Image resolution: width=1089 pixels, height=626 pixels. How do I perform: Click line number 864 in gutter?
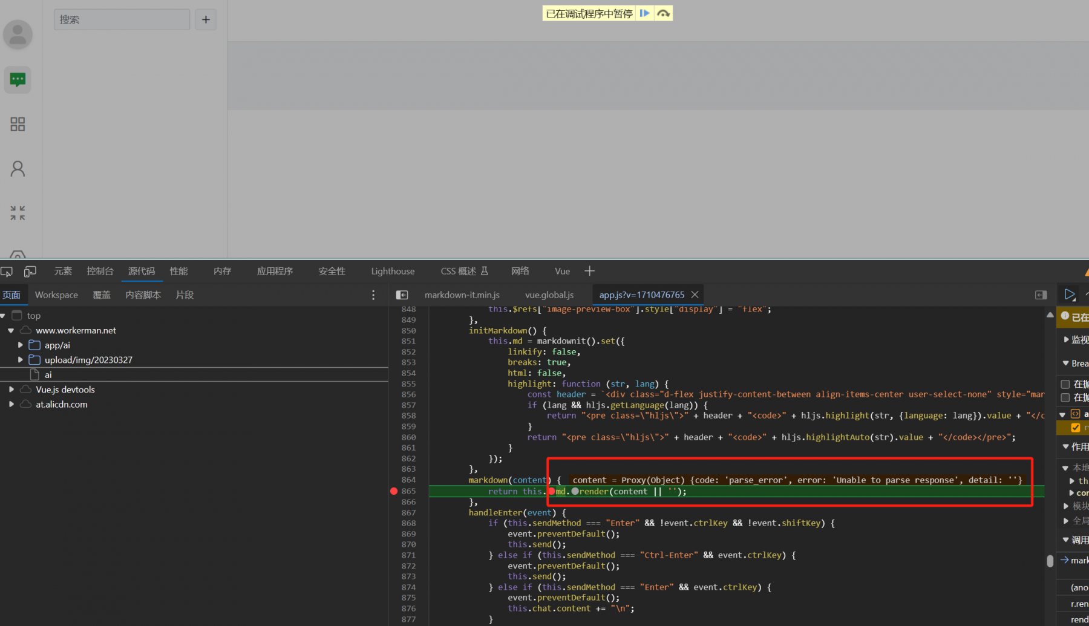408,480
